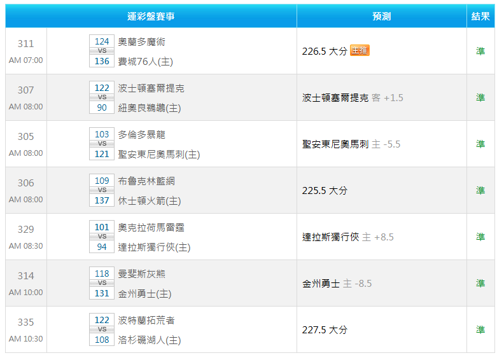Select the 運彩盤賽事 column header
The width and height of the screenshot is (504, 360).
tap(151, 16)
